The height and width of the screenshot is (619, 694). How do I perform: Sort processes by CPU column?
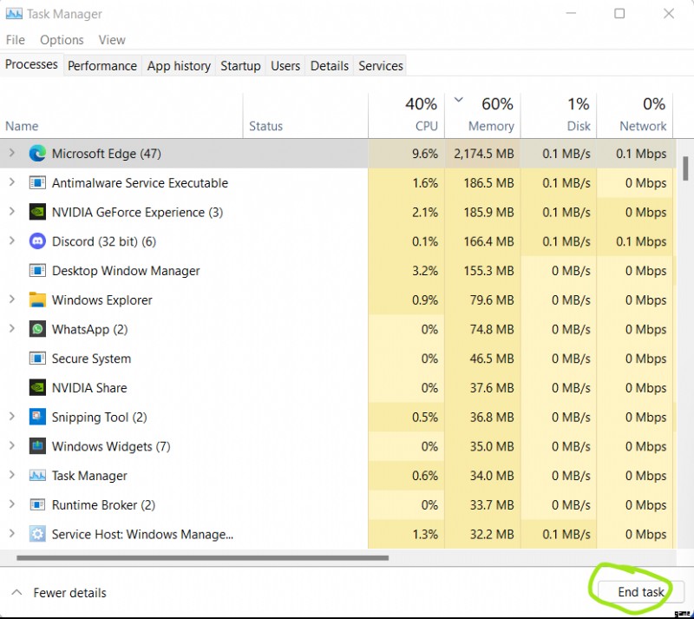pos(406,115)
